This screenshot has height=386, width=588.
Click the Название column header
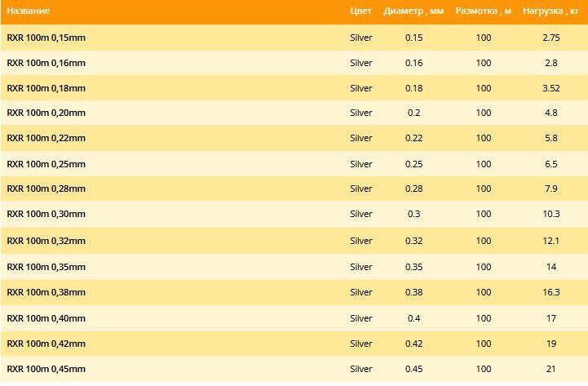(x=28, y=11)
